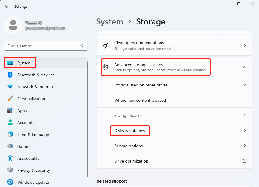Click the sidebar vertical scrollbar
Screen dimensions: 259x187
87,119
